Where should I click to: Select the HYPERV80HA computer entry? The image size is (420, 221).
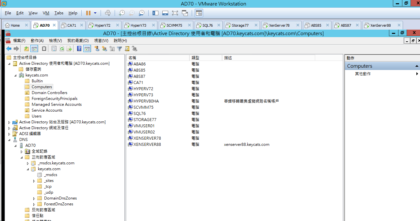pyautogui.click(x=146, y=101)
